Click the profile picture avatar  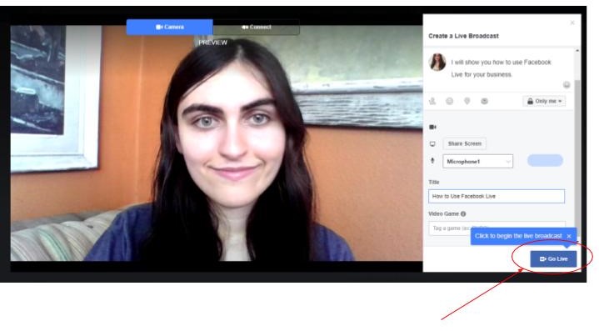point(437,63)
